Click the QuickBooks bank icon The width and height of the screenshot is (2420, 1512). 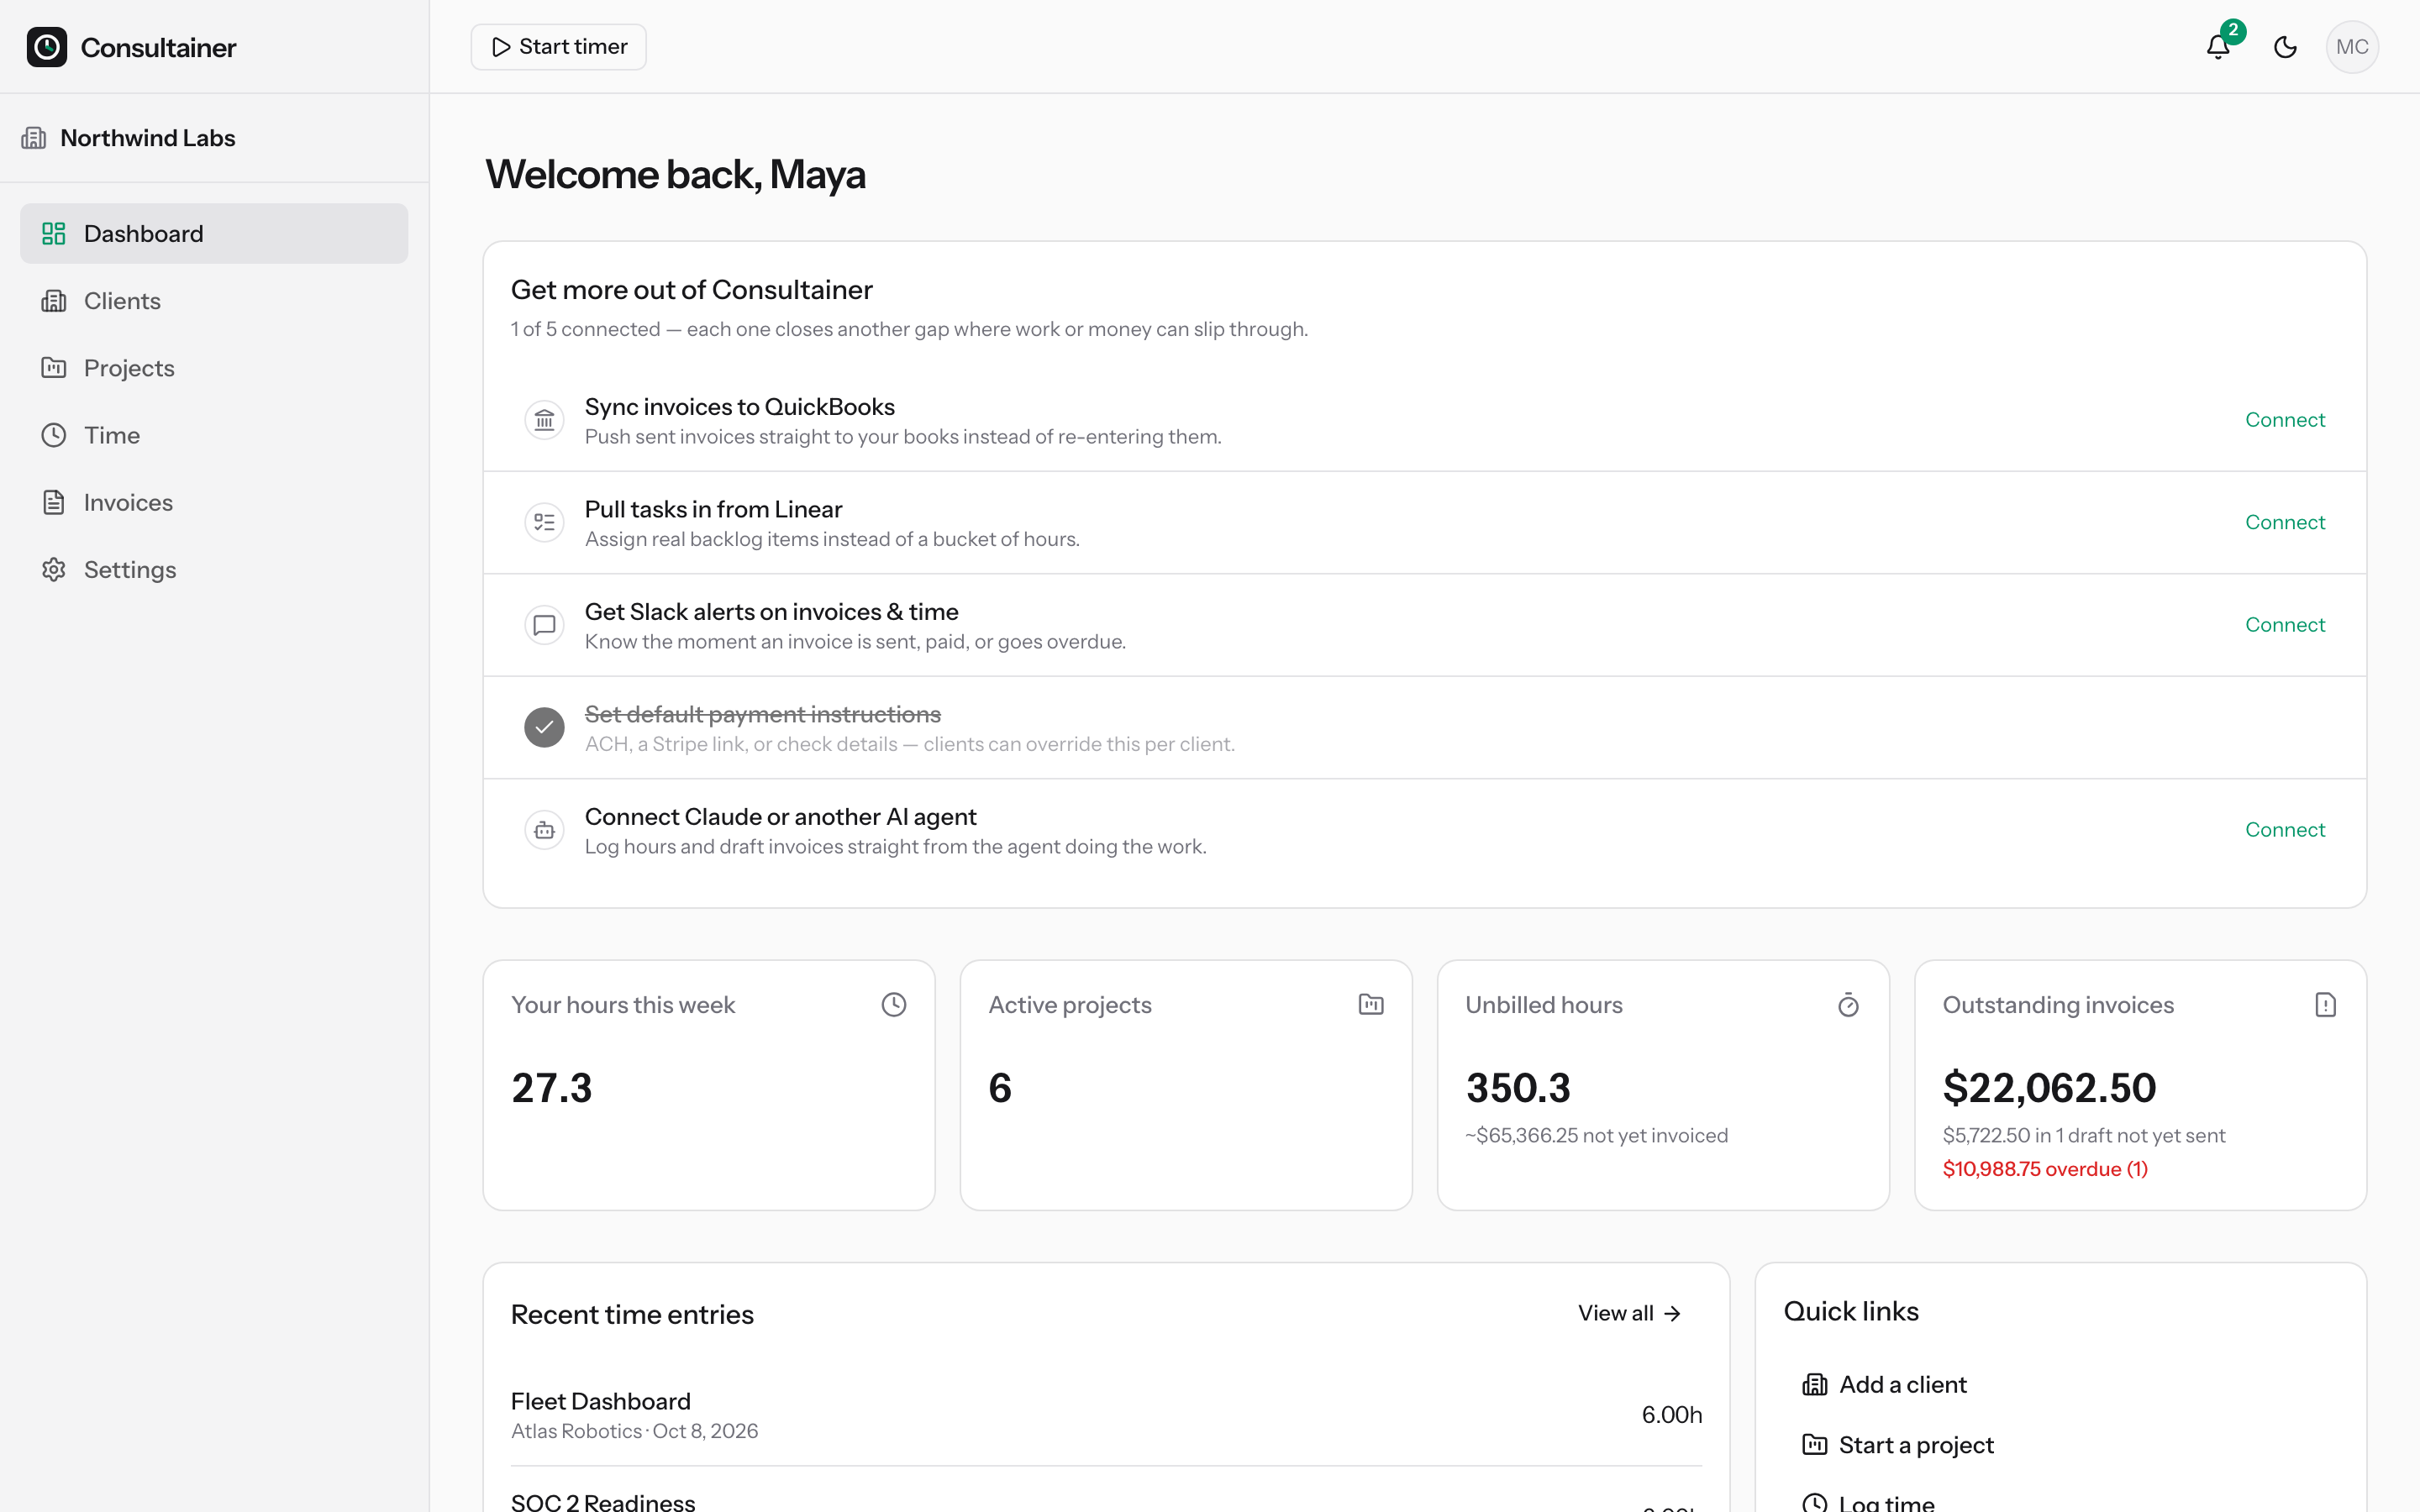tap(544, 420)
